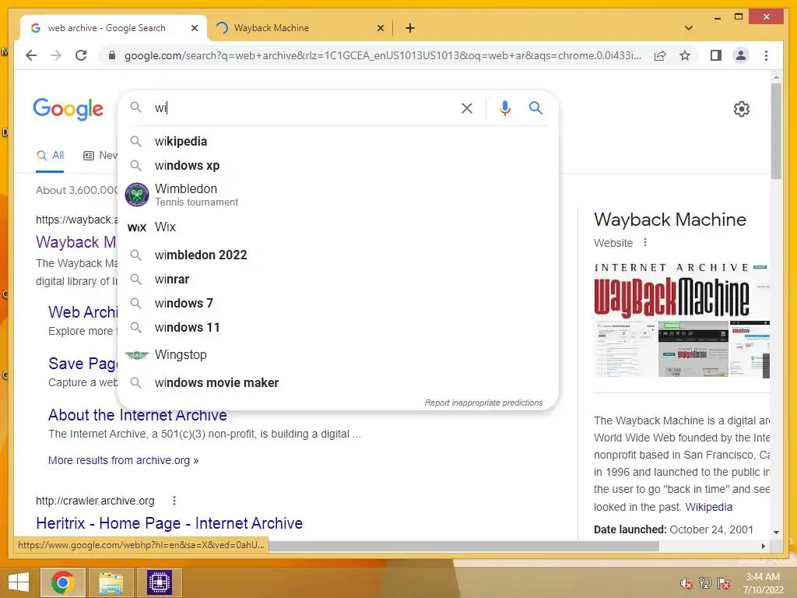Choose the windows 7 suggestion
The height and width of the screenshot is (598, 797).
338,303
